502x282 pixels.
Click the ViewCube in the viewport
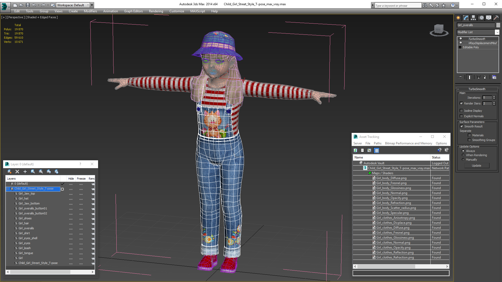(x=439, y=30)
